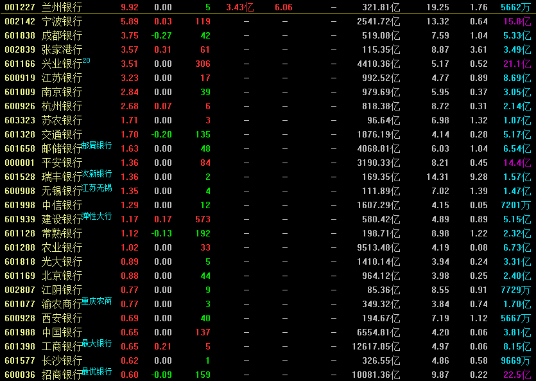The height and width of the screenshot is (381, 536).
Task: Click the cyan tag 最大银行
Action: coord(97,343)
